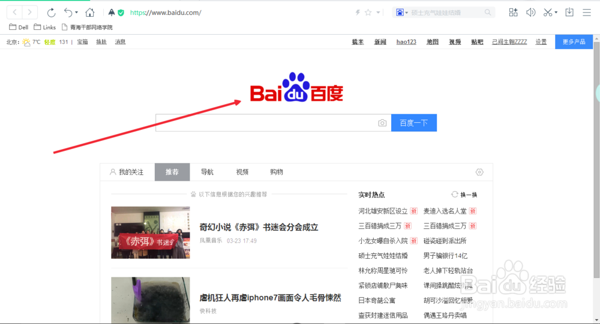Open the headline 奇幻小说《赤弭》书迷会分会成立

pyautogui.click(x=259, y=228)
